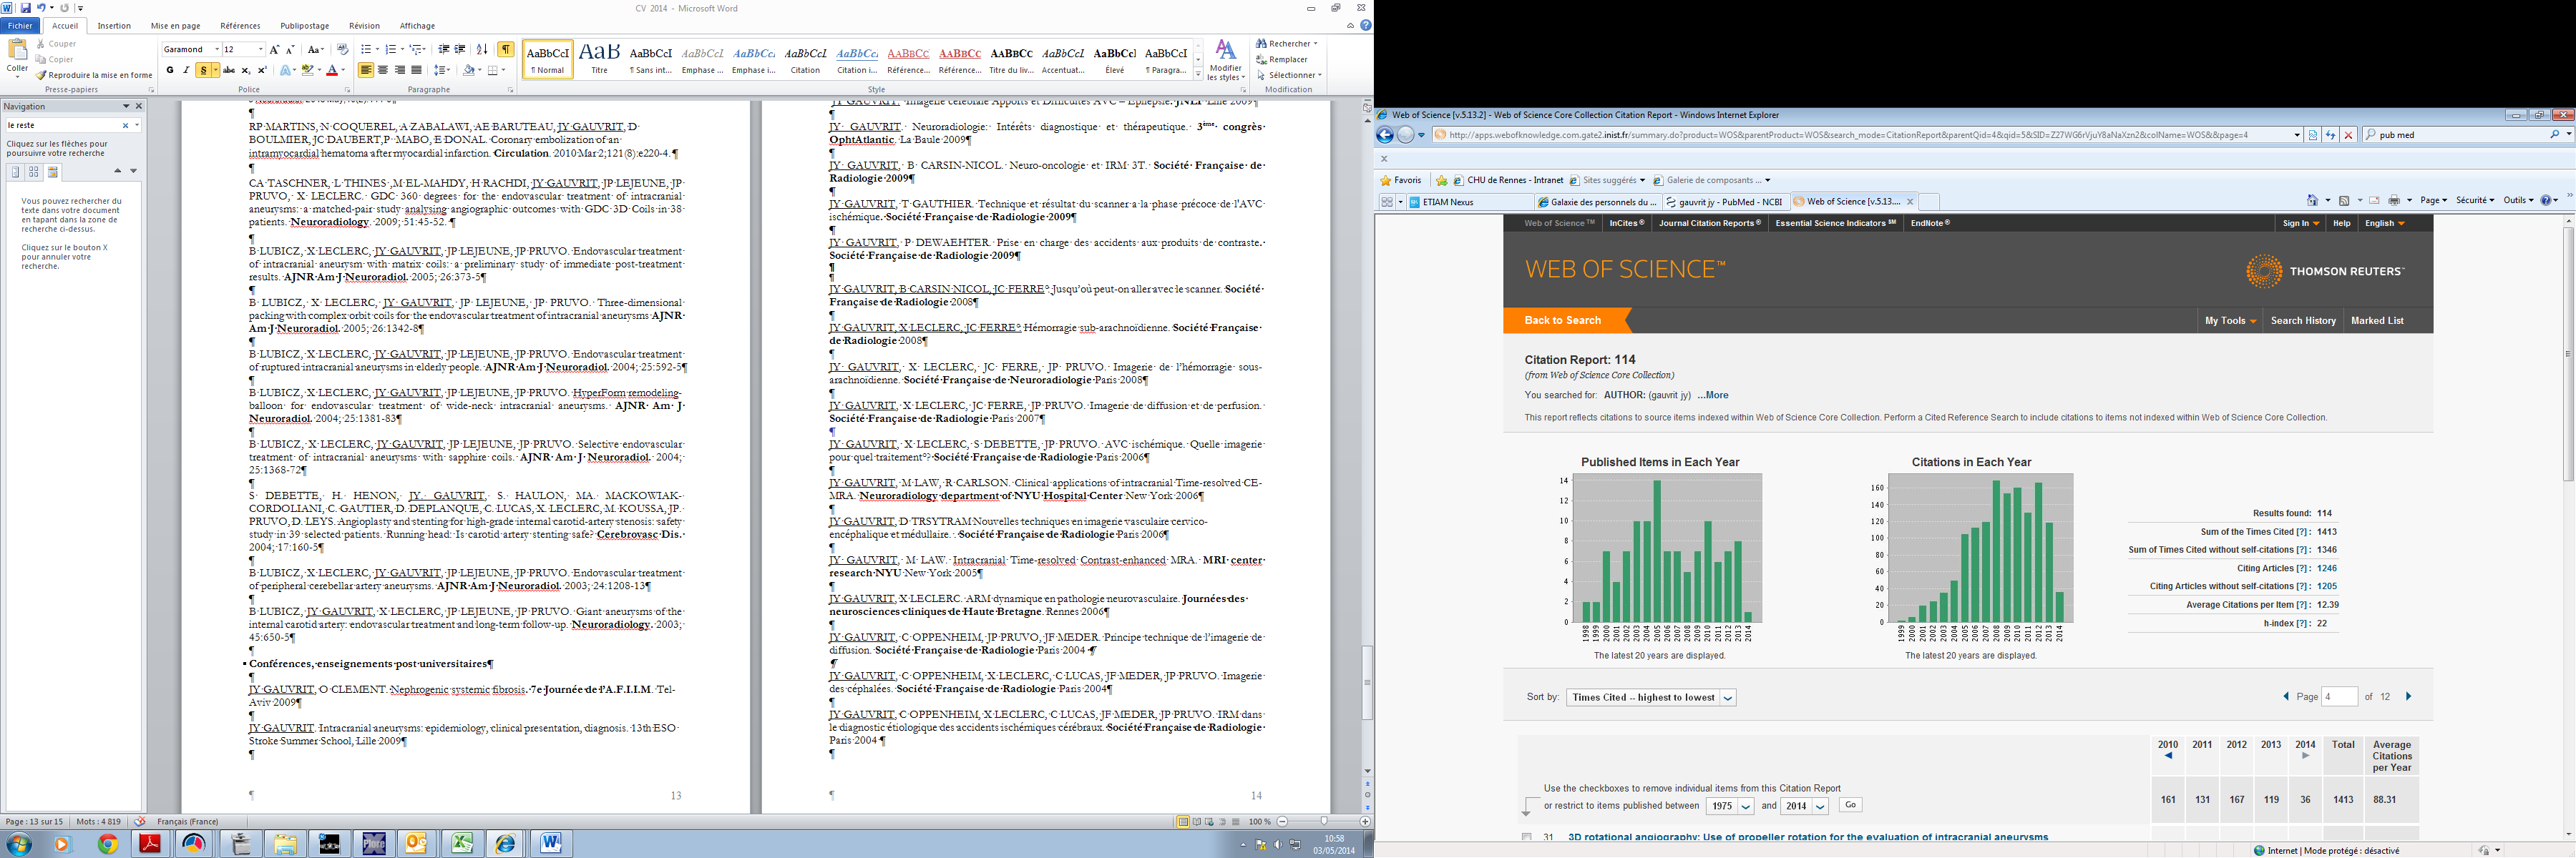The height and width of the screenshot is (858, 2576).
Task: Save the Word document via Quick Access
Action: pos(26,8)
